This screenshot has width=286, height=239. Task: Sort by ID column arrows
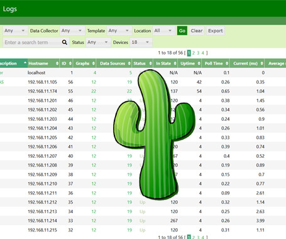coord(70,64)
